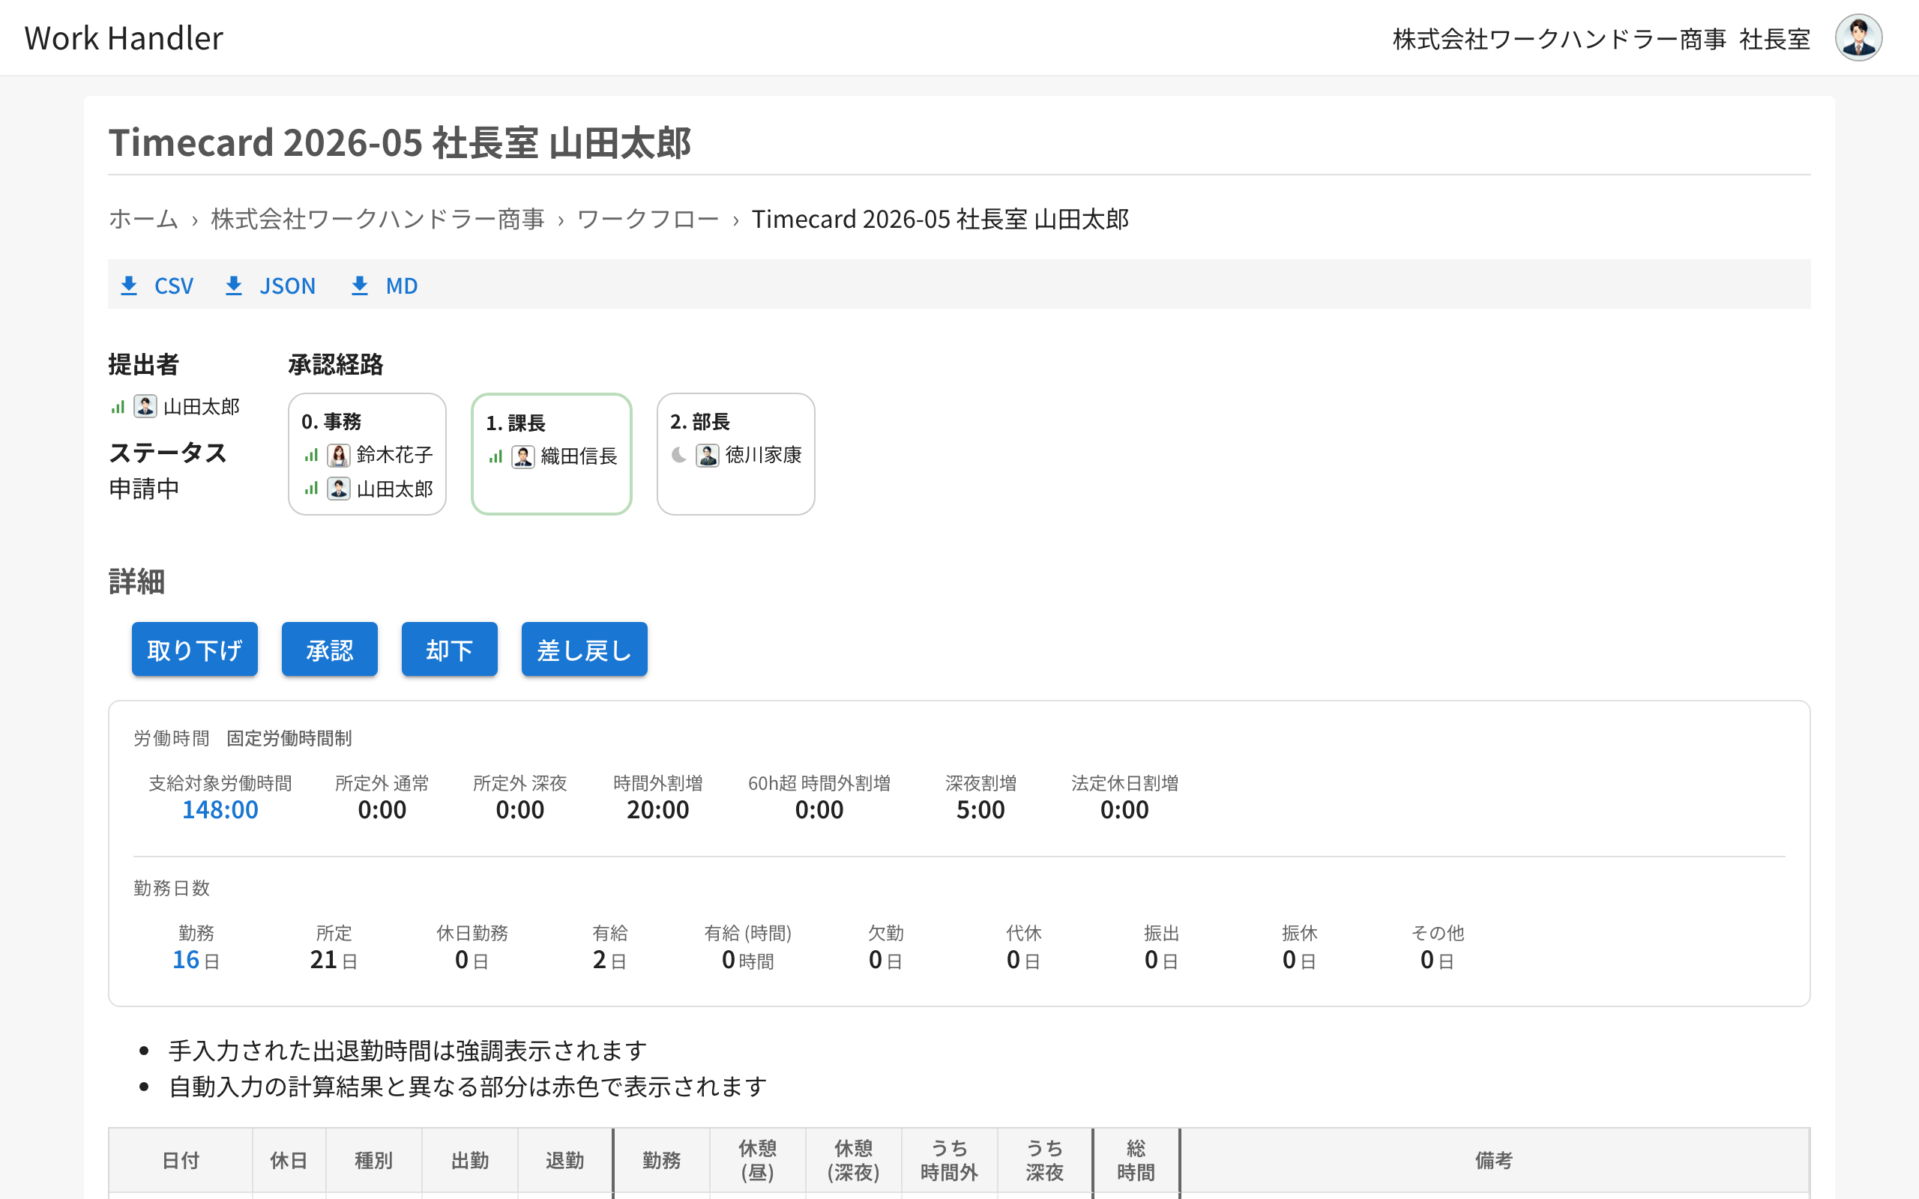
Task: Open 株式会社ワークハンドラー商事 breadcrumb link
Action: point(378,219)
